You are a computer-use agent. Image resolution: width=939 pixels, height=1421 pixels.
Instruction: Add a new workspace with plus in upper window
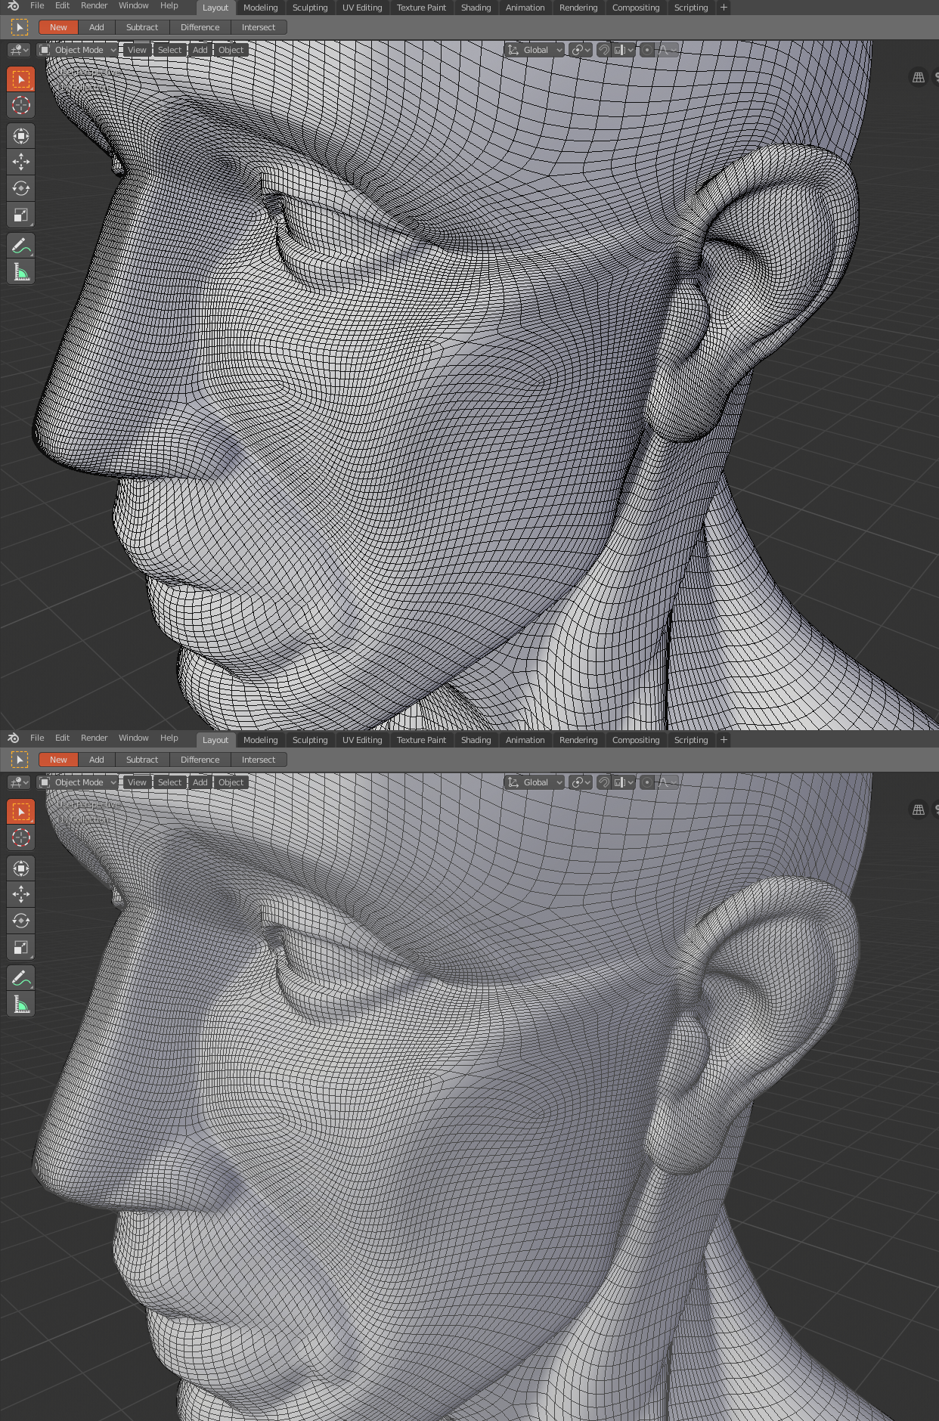[724, 8]
